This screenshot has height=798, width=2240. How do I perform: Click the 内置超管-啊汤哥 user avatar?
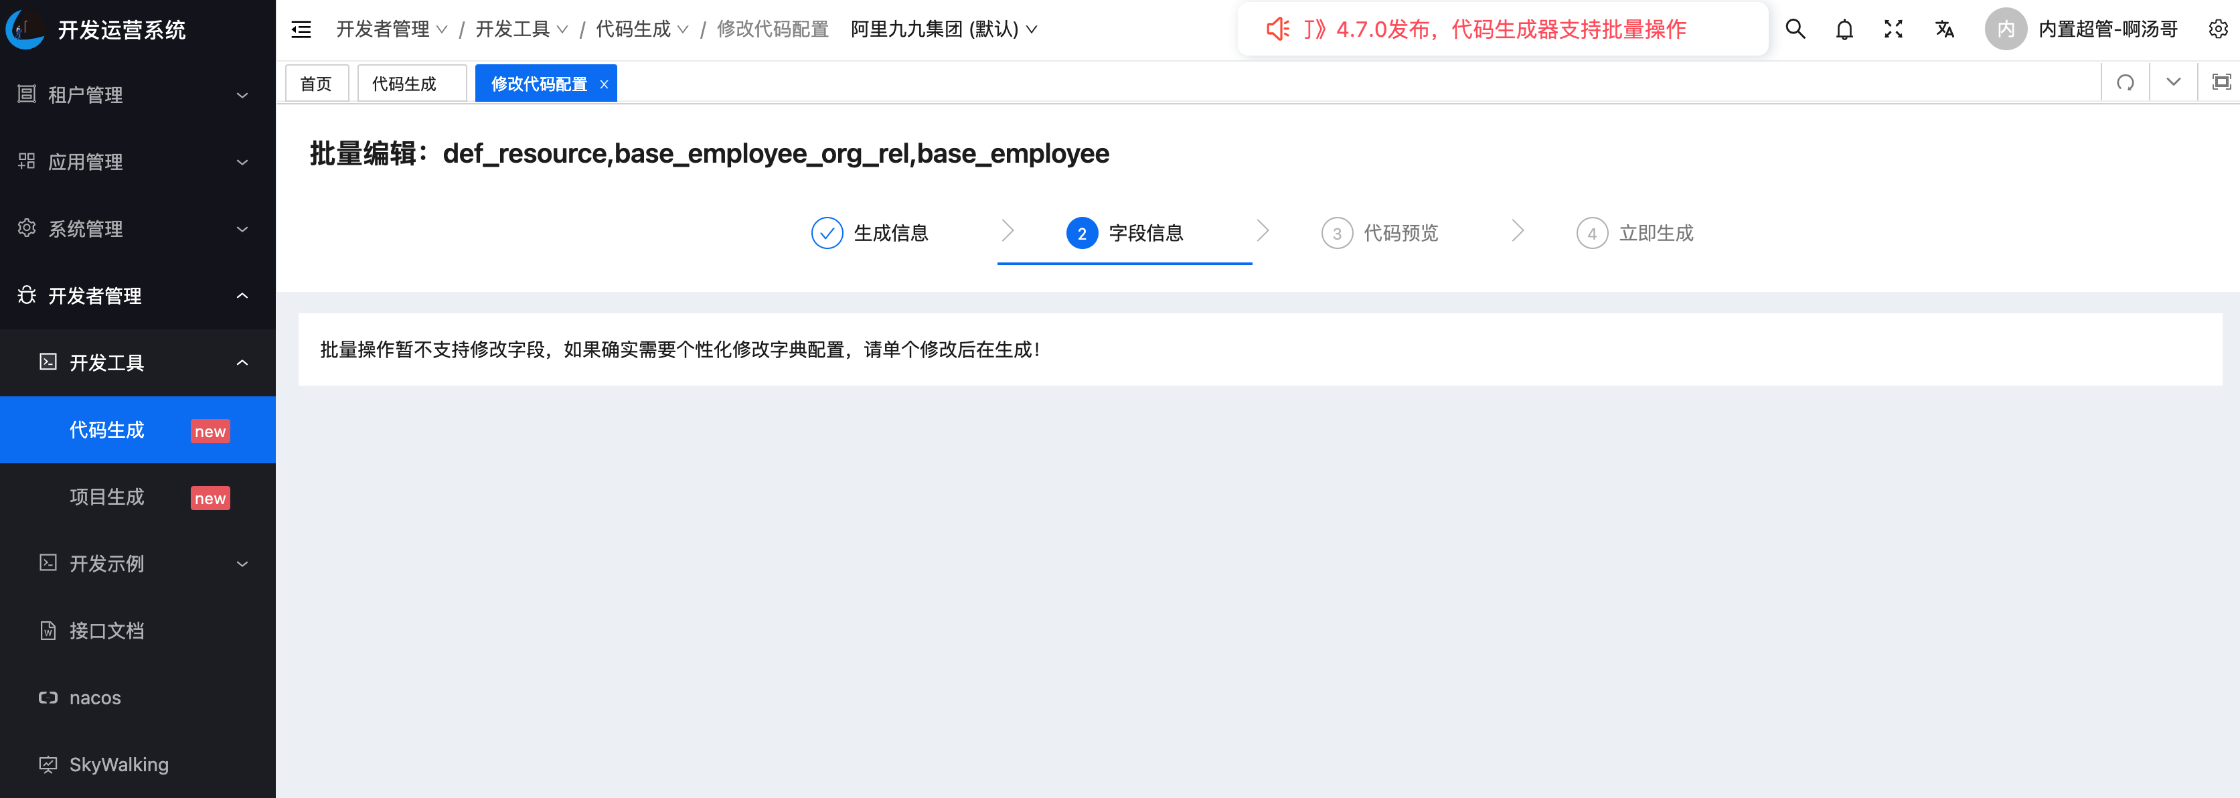pos(2005,29)
